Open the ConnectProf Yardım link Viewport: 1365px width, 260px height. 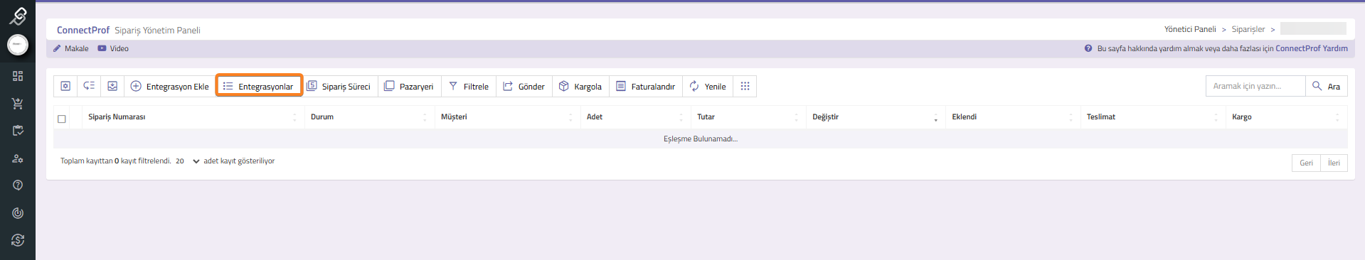[1311, 48]
